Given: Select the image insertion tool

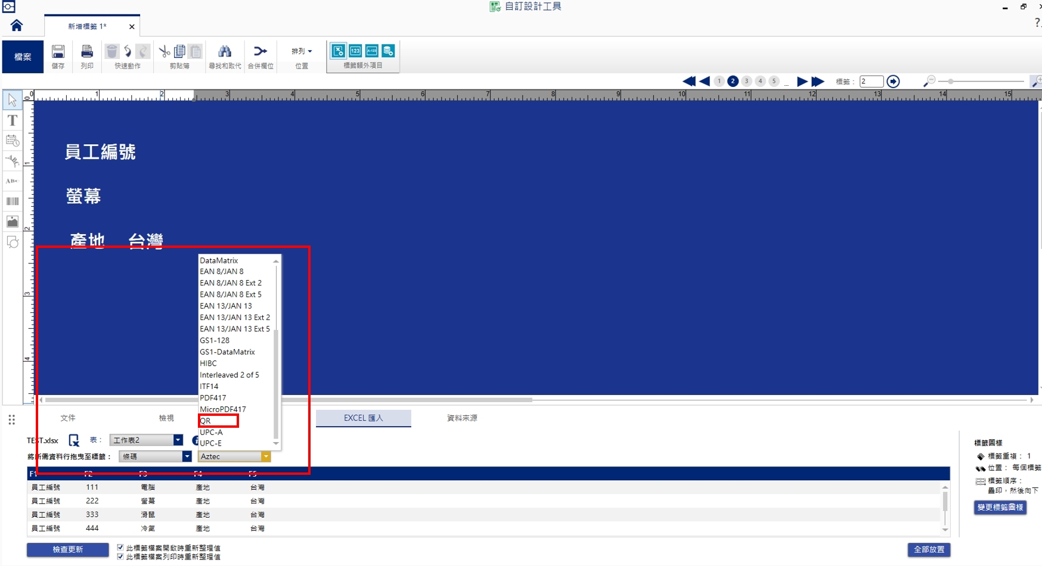Looking at the screenshot, I should coord(13,222).
